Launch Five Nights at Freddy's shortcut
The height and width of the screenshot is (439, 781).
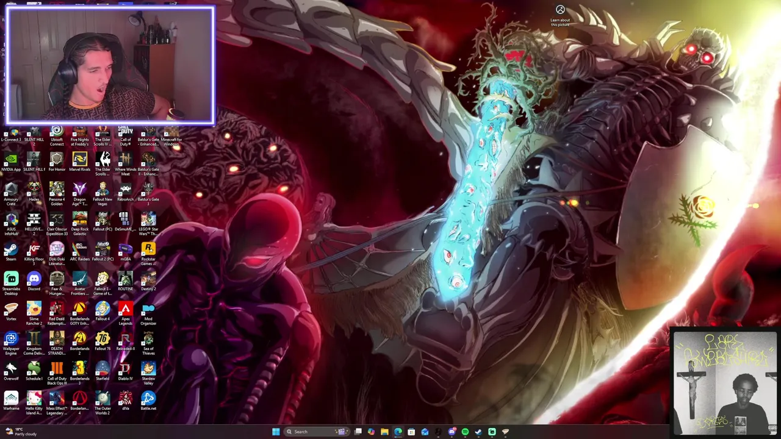tap(79, 137)
